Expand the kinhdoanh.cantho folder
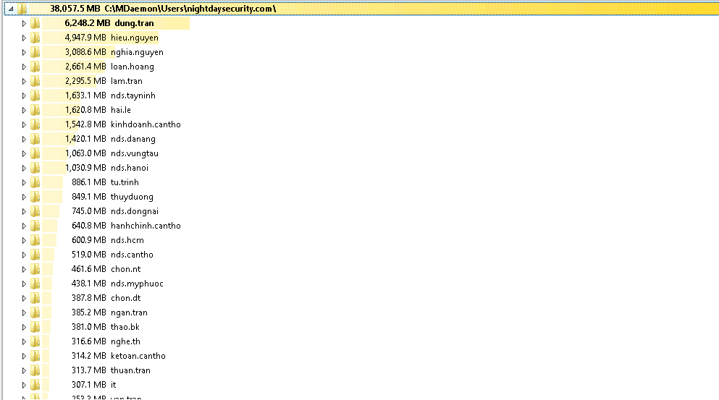The height and width of the screenshot is (400, 719). pos(24,124)
